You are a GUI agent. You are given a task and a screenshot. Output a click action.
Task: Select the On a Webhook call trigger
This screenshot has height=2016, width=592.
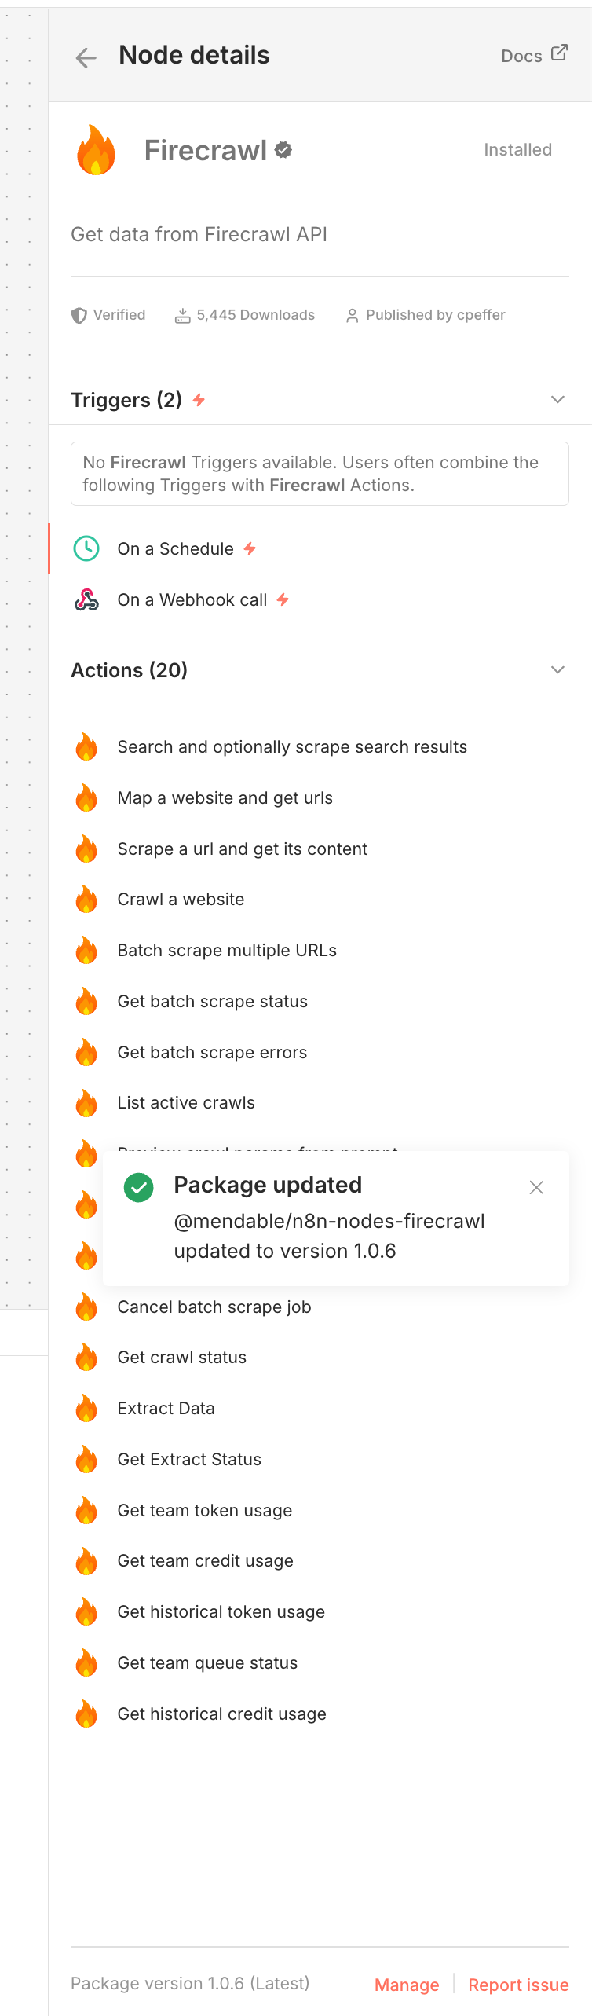click(192, 599)
